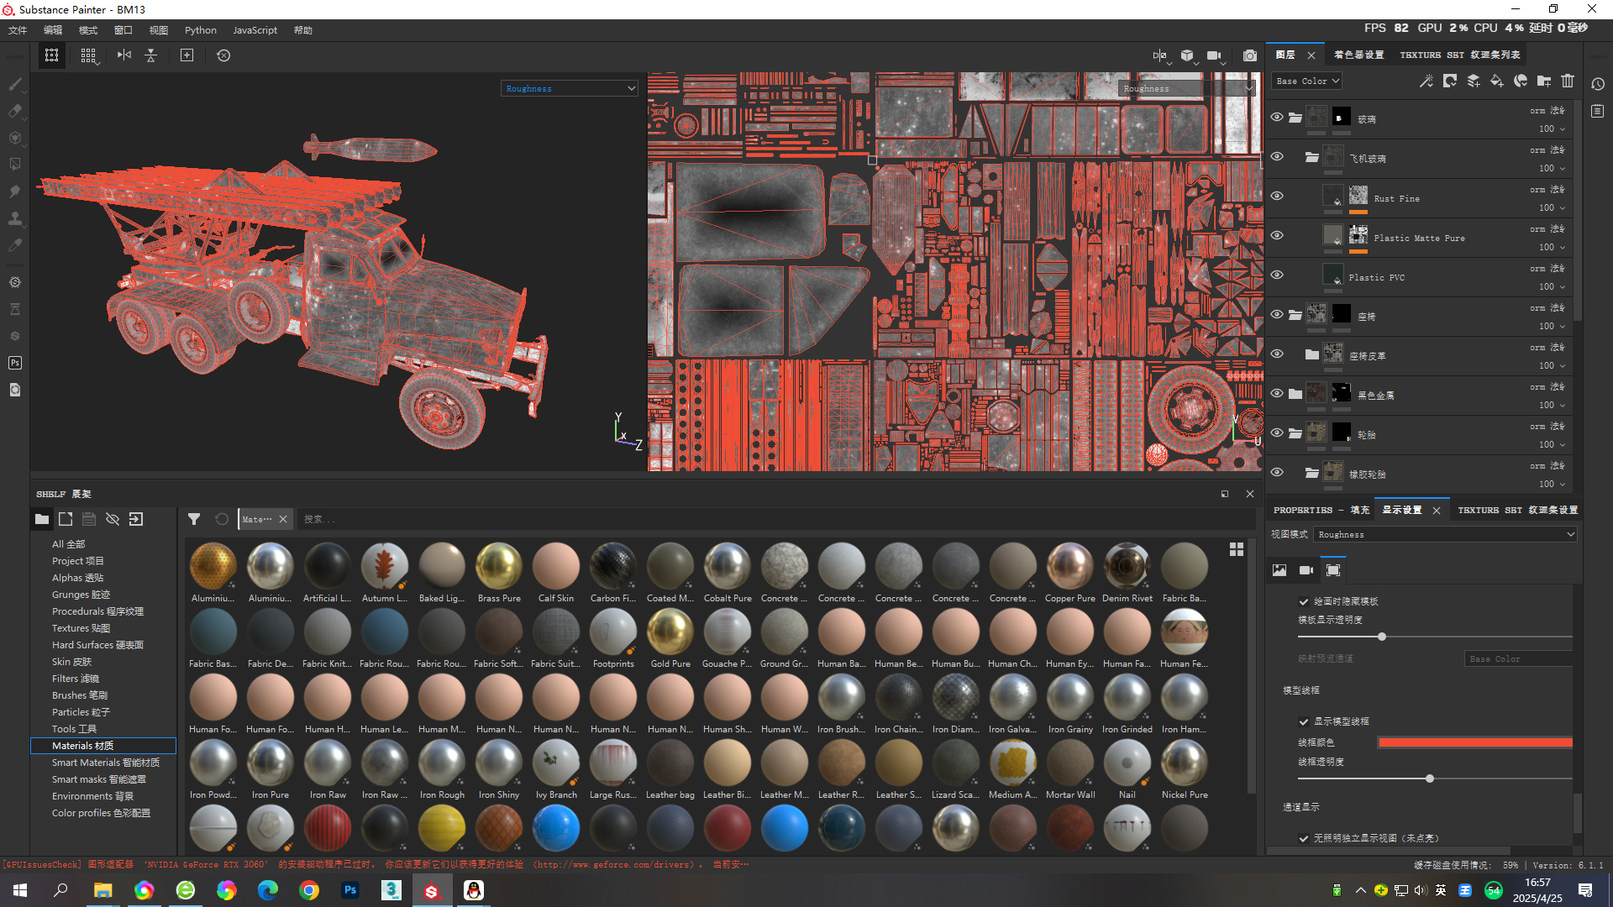The height and width of the screenshot is (907, 1613).
Task: Click the red wireframe color swatch
Action: tap(1474, 742)
